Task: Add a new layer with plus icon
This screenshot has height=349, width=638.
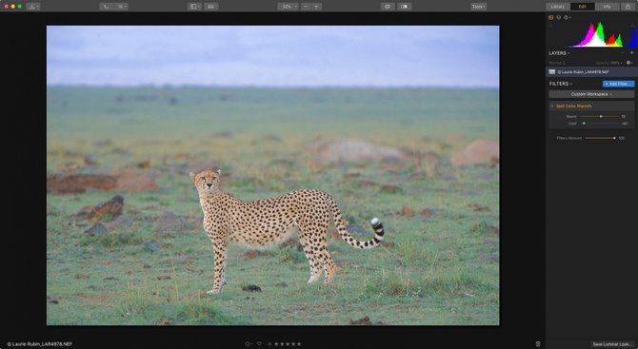Action: coord(632,53)
